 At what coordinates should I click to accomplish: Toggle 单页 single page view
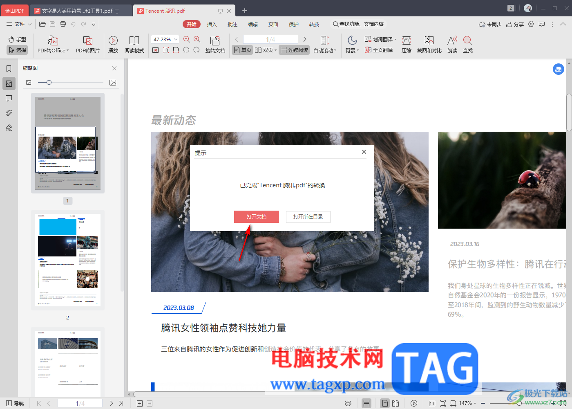tap(242, 50)
